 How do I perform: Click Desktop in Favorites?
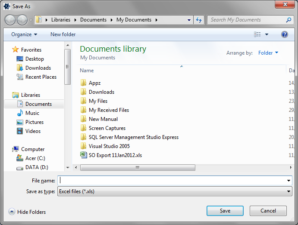[35, 59]
